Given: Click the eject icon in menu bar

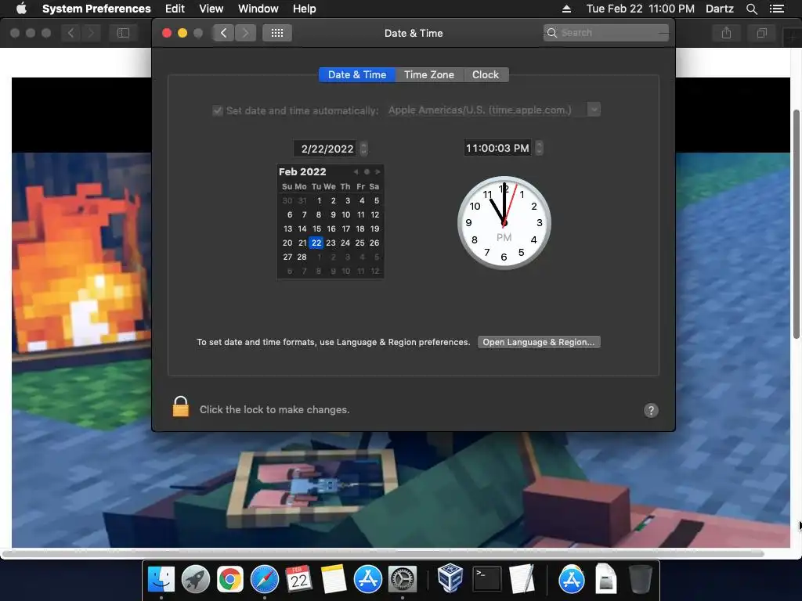Looking at the screenshot, I should point(566,9).
